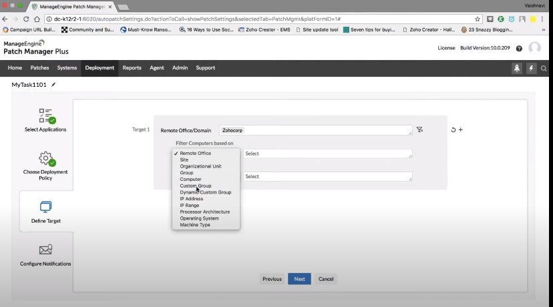Open the Admin menu
Image resolution: width=553 pixels, height=307 pixels.
pyautogui.click(x=180, y=67)
